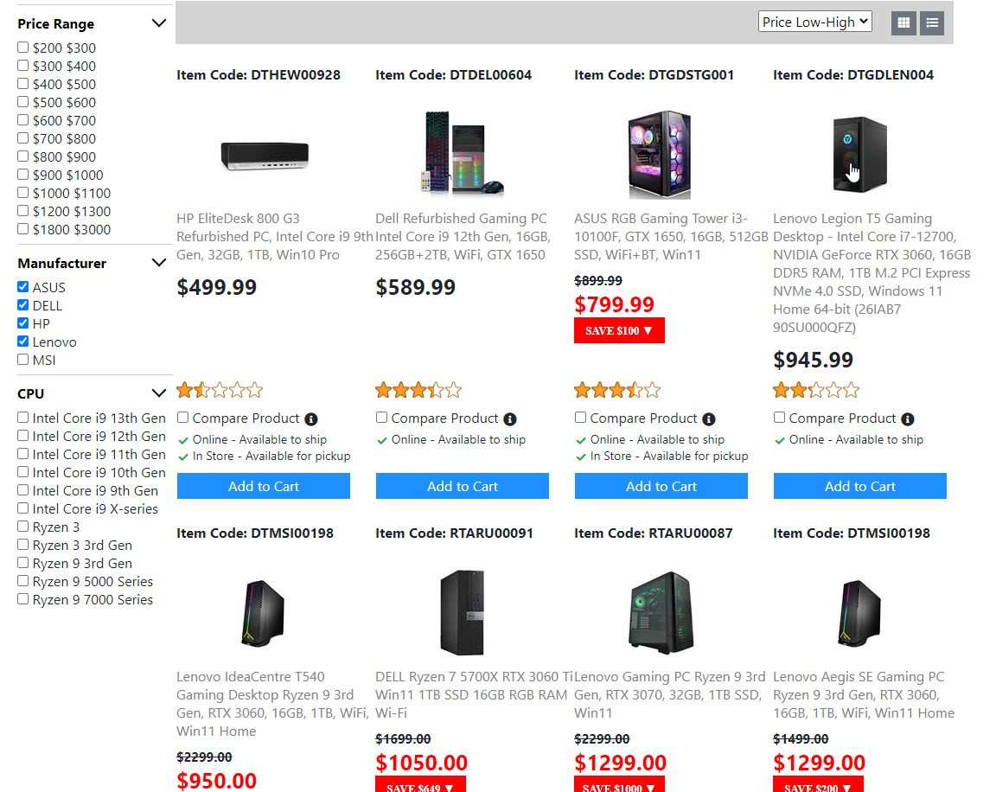The image size is (996, 792).
Task: Open the Price Low-High sort dropdown
Action: point(814,22)
